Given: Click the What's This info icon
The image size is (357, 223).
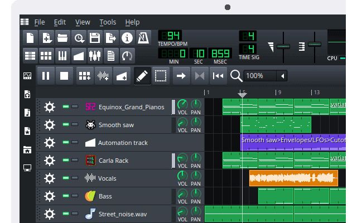Looking at the screenshot, I should 127,38.
